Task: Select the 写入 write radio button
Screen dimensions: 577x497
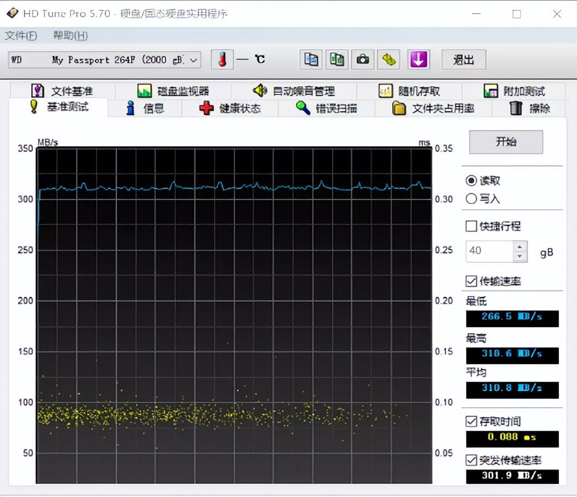Action: click(471, 199)
